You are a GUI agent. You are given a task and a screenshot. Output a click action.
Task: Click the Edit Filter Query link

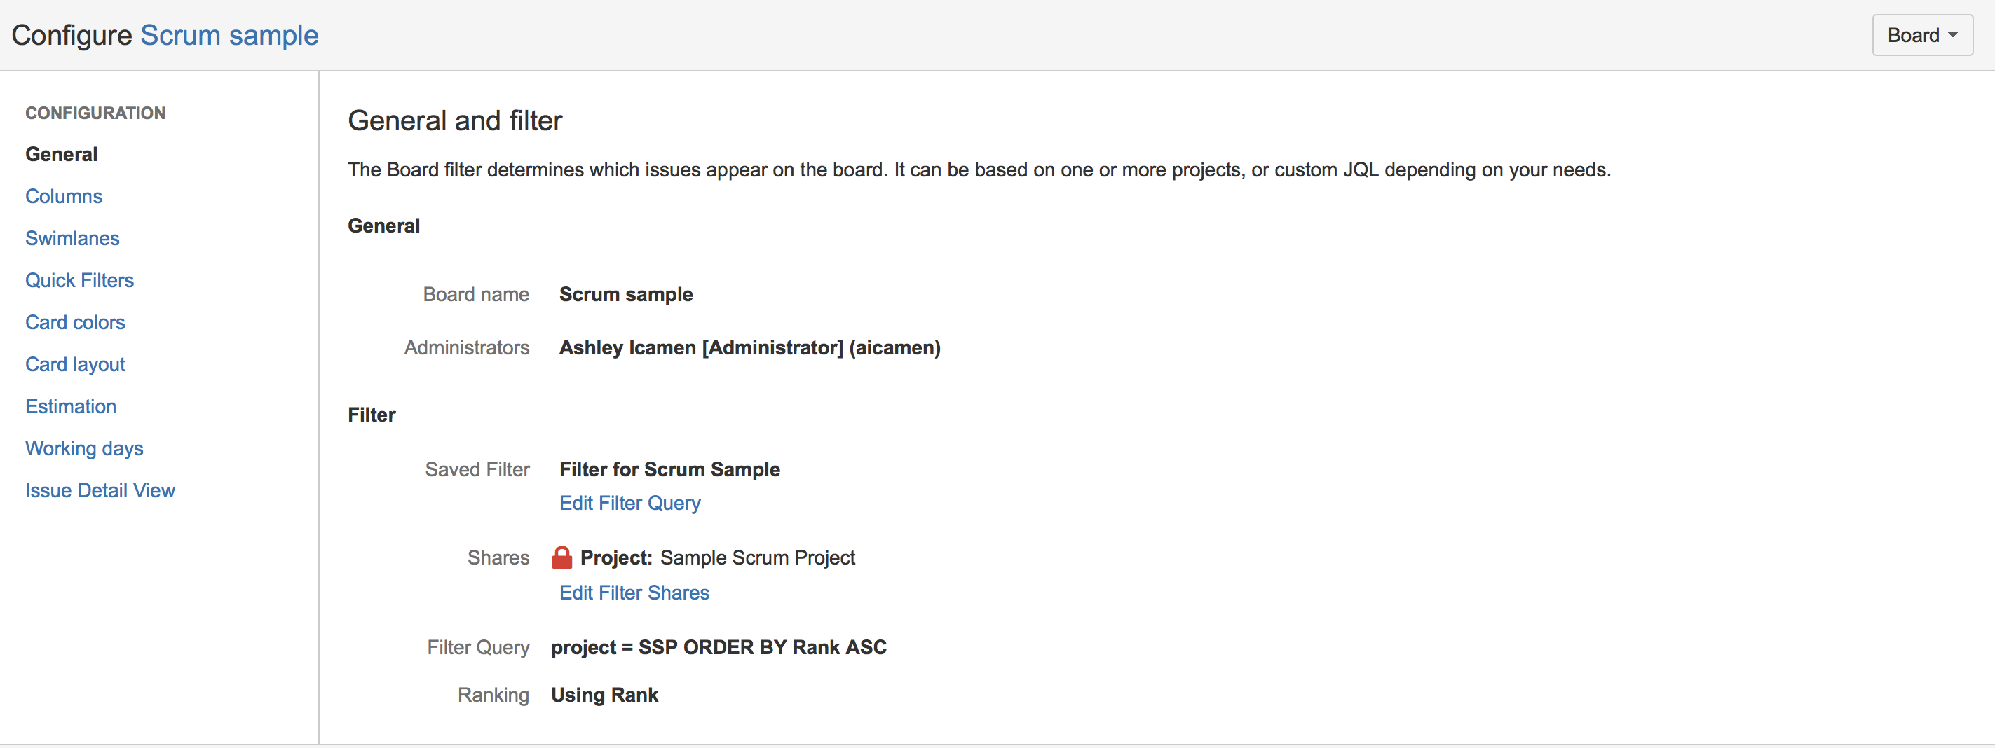coord(629,504)
